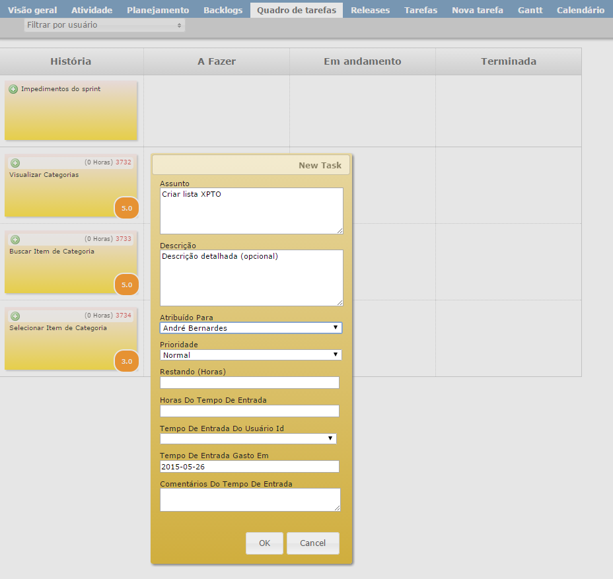Click the Tempo De Entrada Gasto Em date field

pos(250,467)
